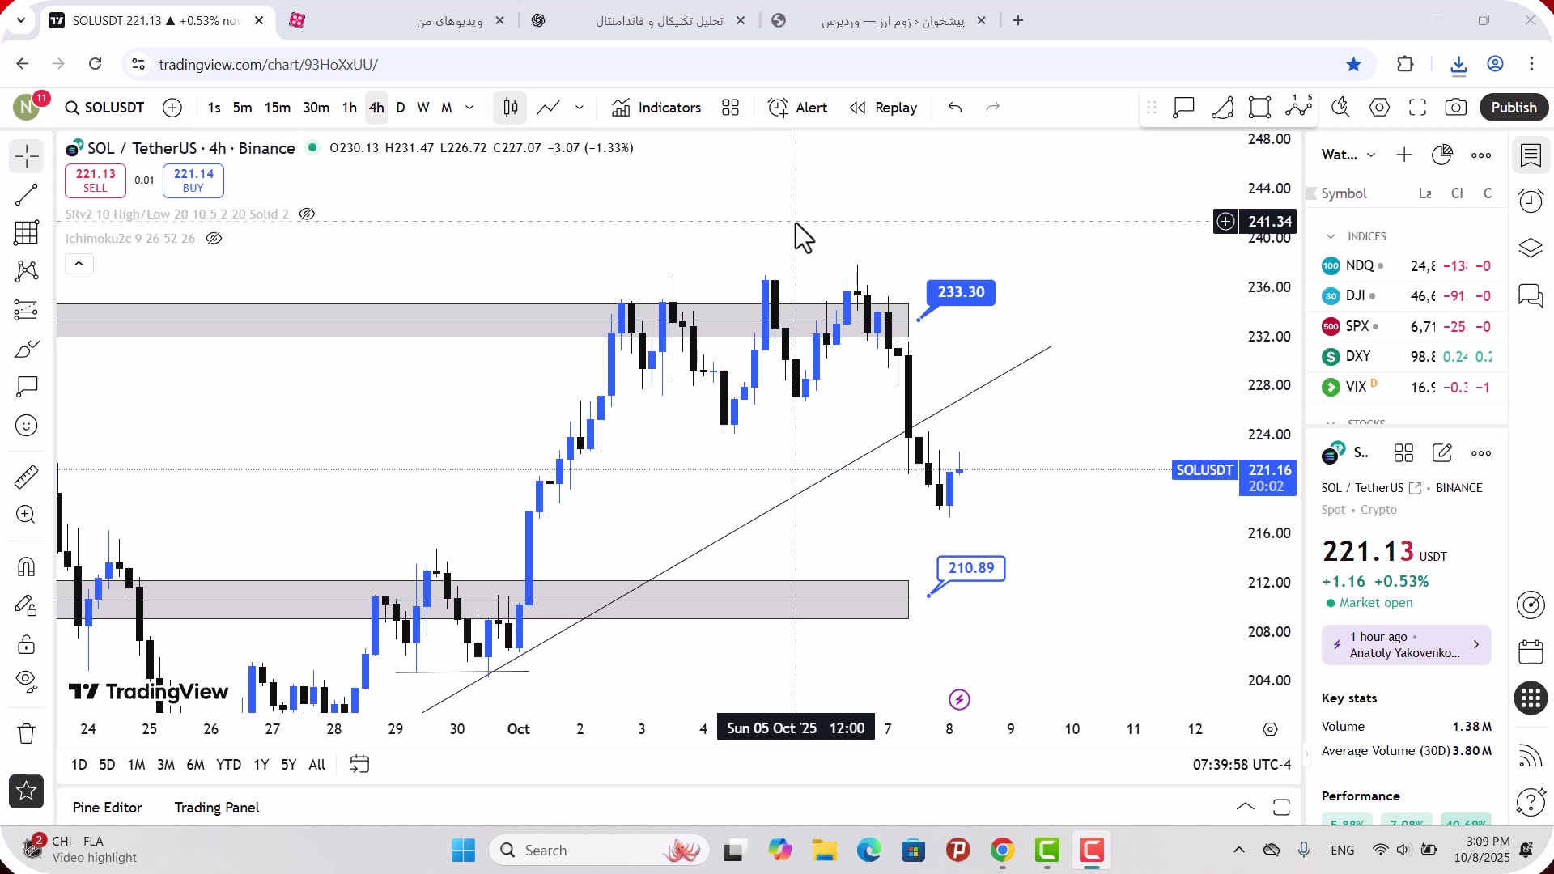
Task: Open the text annotation tool
Action: pos(27,387)
